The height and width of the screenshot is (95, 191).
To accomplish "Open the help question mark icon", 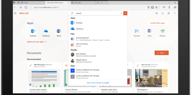I will (175, 13).
